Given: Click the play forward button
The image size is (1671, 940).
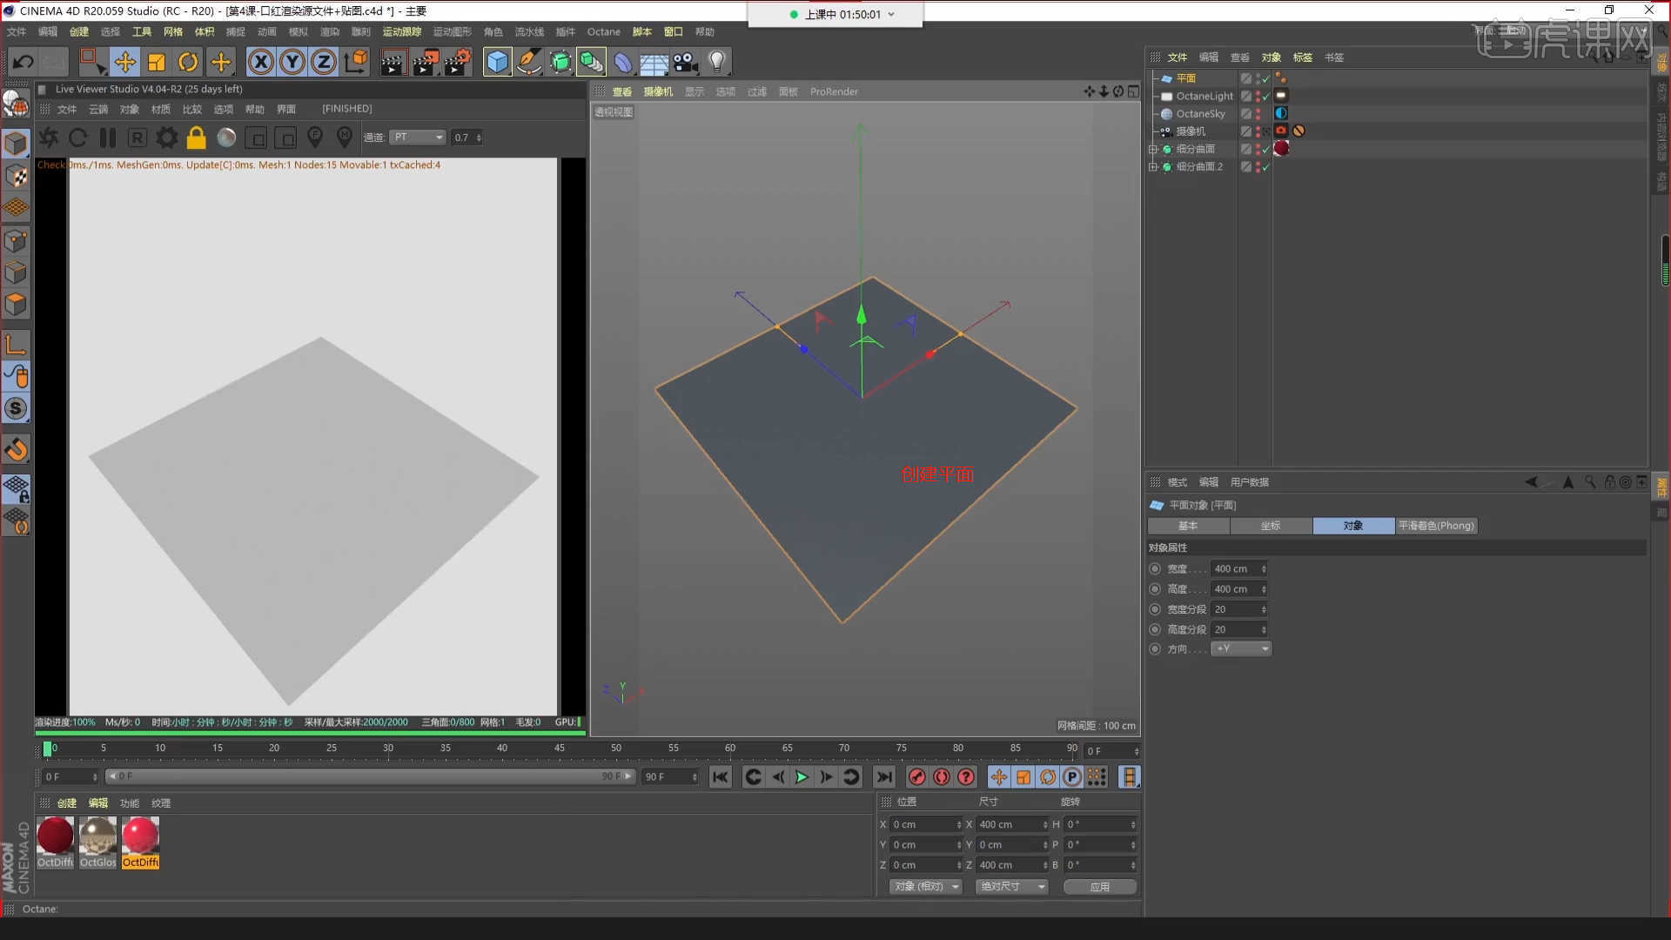Looking at the screenshot, I should 802,777.
